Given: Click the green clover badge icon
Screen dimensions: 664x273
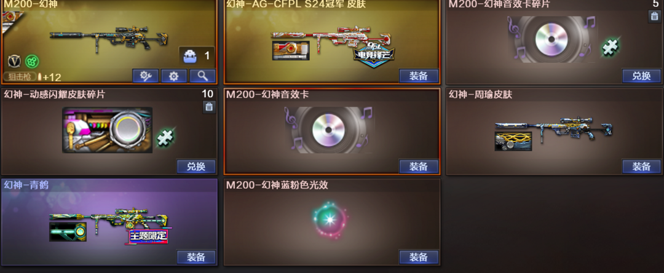Looking at the screenshot, I should [x=32, y=61].
